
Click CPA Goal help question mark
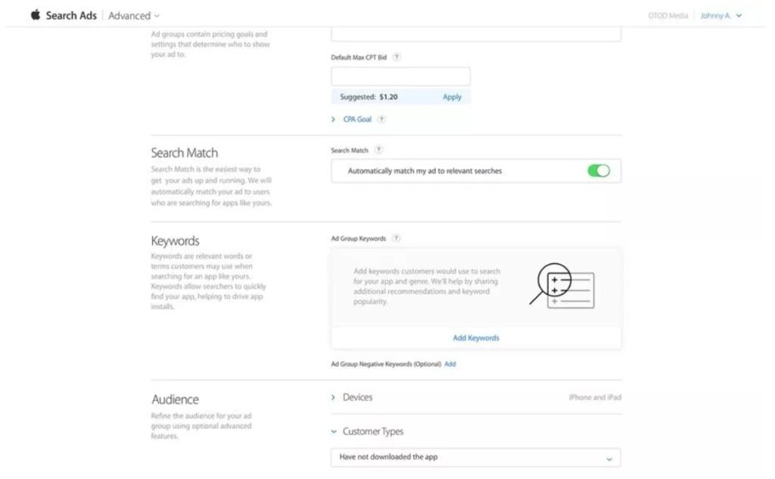click(381, 119)
